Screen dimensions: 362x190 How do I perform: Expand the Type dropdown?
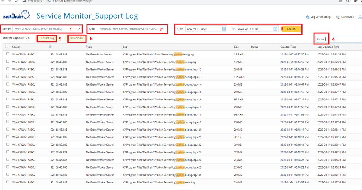coord(163,29)
